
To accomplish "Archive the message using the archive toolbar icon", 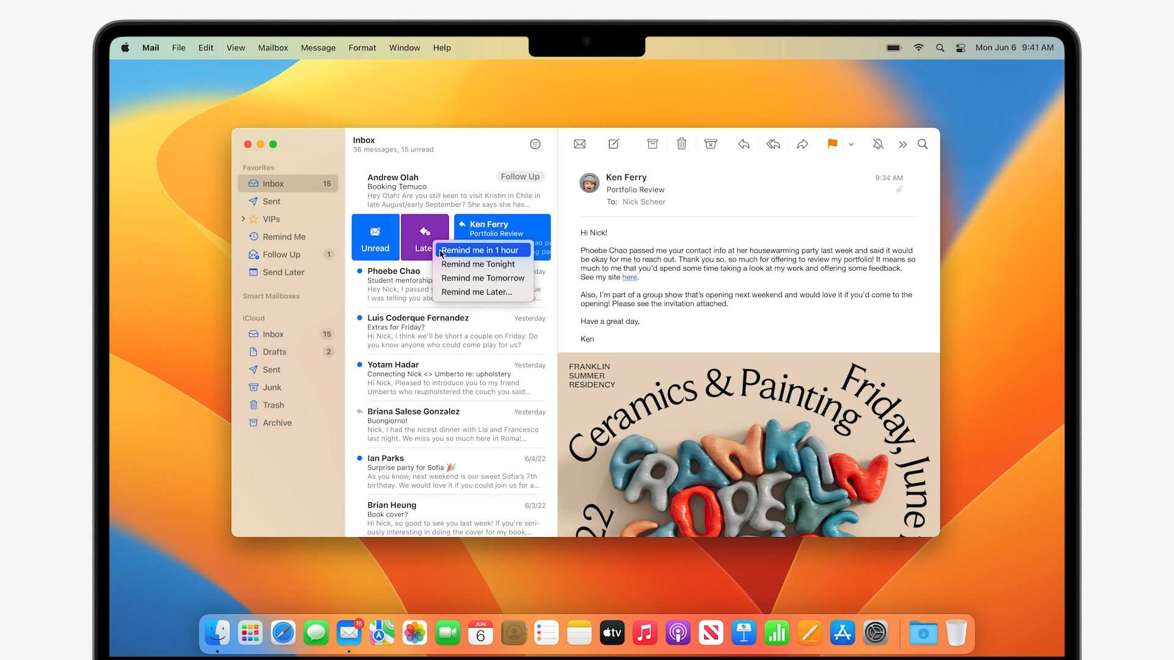I will coord(652,144).
